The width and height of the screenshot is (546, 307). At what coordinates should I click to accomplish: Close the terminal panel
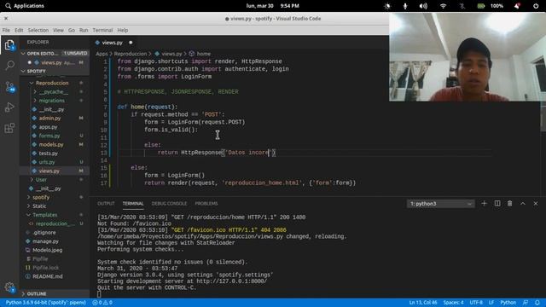pos(536,204)
